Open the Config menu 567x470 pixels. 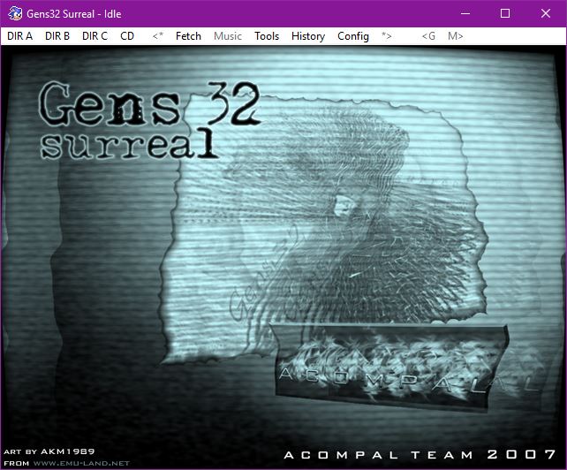click(x=353, y=36)
